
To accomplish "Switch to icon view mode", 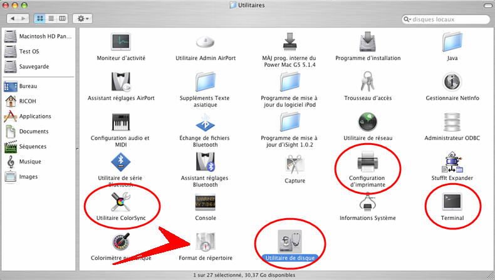I will (39, 19).
